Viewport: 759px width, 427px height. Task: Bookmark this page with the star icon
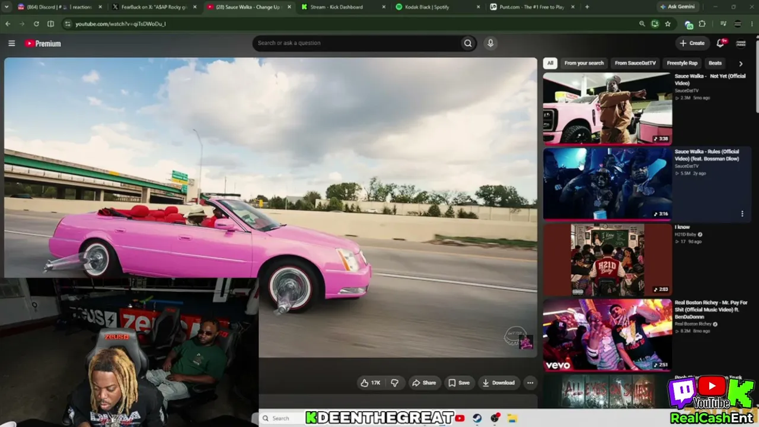pos(668,24)
